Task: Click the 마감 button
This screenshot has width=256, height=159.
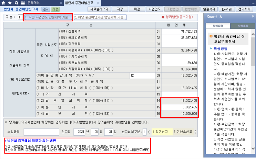Action: coord(137,9)
